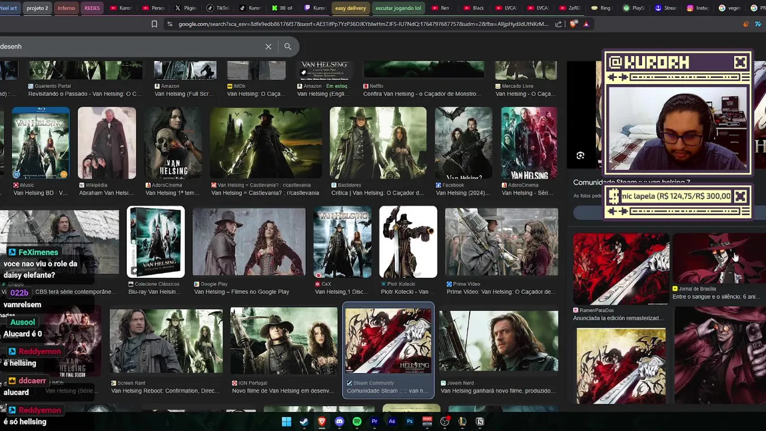The width and height of the screenshot is (766, 431).
Task: Click the Brave Rewards triangle icon
Action: 586,24
